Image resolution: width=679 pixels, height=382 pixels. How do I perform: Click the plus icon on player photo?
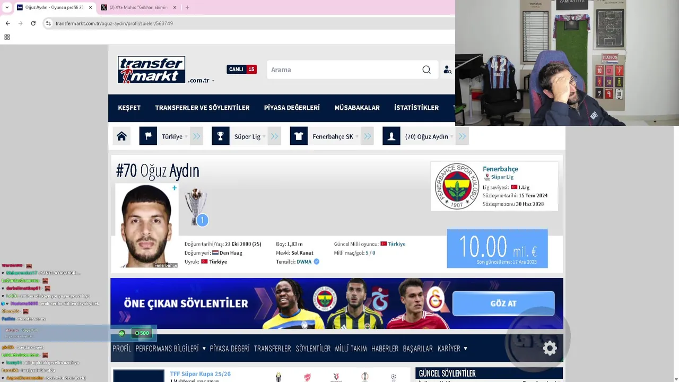point(174,188)
